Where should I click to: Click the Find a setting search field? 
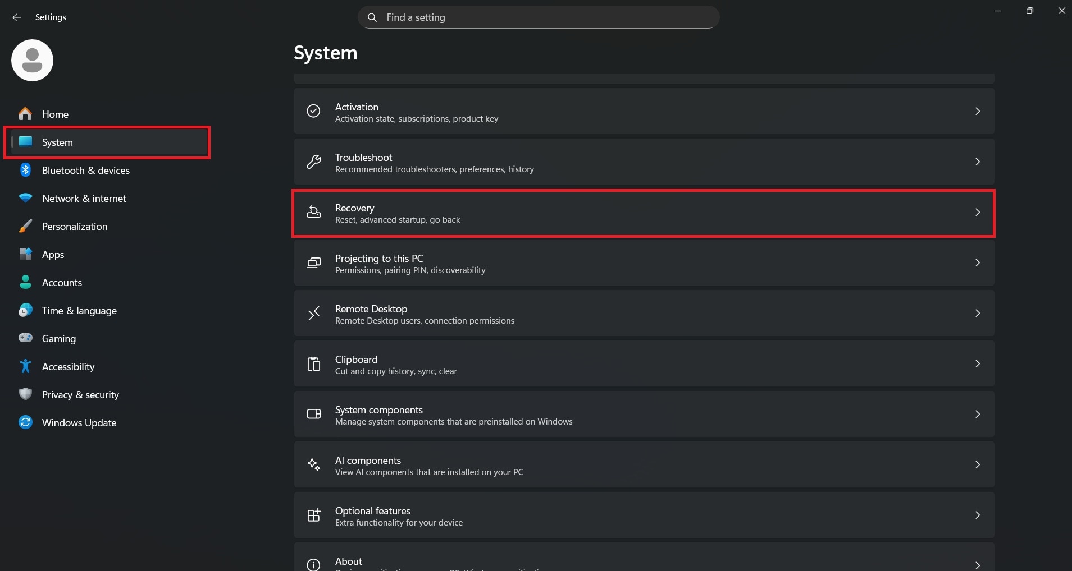click(x=538, y=17)
